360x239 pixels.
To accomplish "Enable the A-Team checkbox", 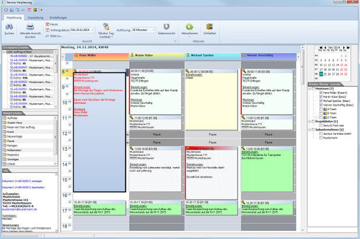I will pos(321,109).
